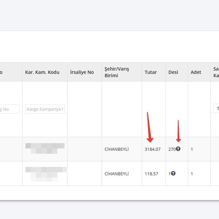Click the Desi column header
Screen dimensions: 219x219
tap(173, 72)
